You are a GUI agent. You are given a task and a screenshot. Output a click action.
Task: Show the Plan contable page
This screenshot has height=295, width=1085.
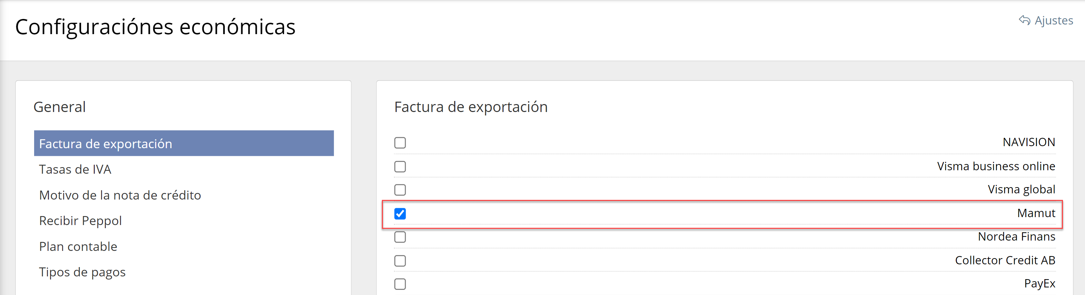78,246
